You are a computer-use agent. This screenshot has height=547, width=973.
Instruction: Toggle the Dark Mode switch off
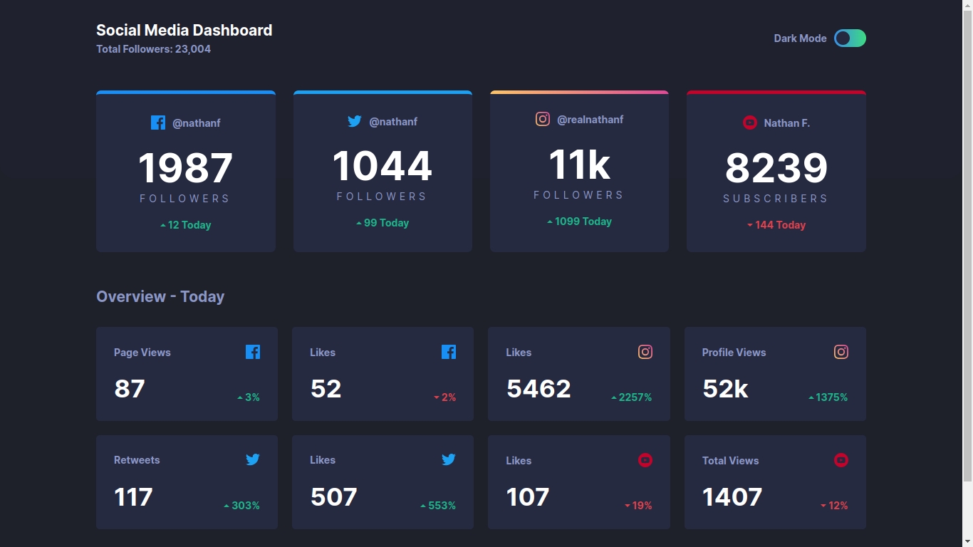850,38
